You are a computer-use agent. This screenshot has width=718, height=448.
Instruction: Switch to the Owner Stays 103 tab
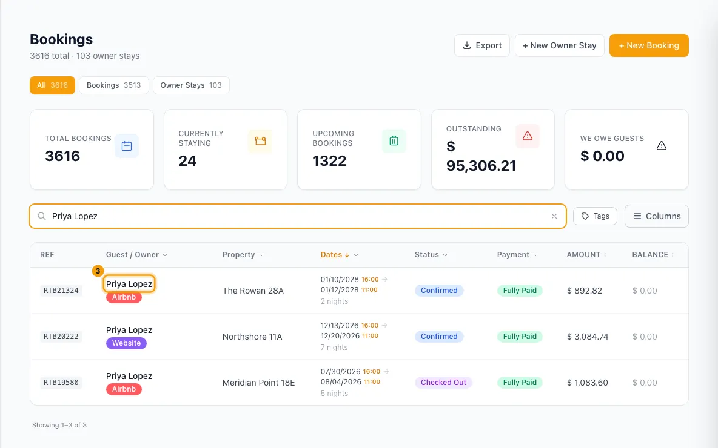[191, 85]
